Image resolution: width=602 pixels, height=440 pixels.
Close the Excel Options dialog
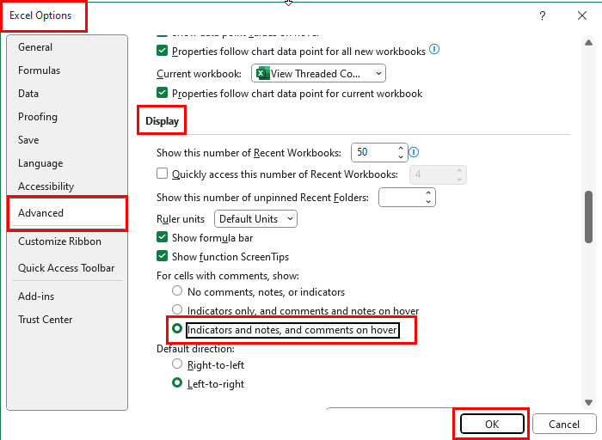tap(582, 15)
